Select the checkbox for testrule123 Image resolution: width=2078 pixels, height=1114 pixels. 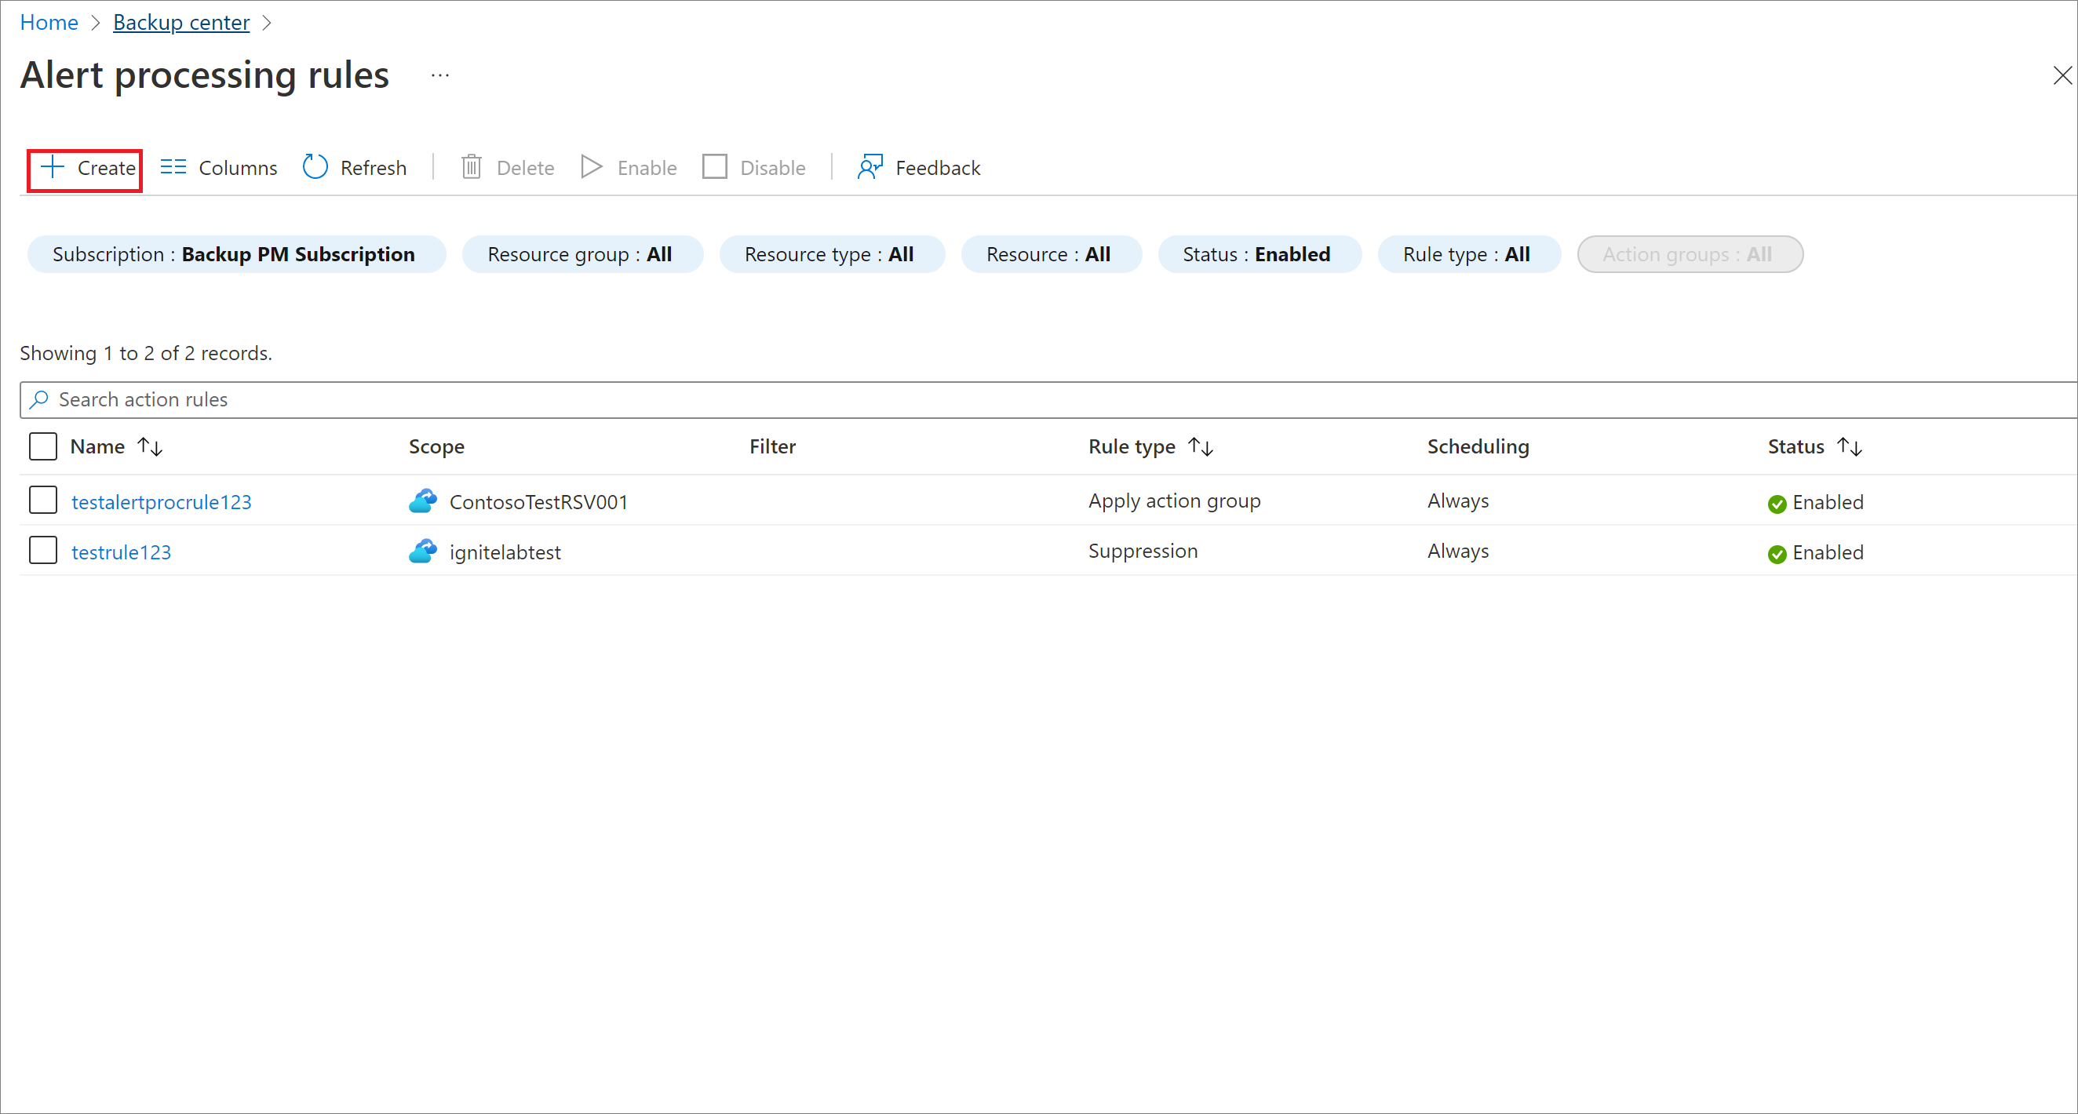(42, 551)
